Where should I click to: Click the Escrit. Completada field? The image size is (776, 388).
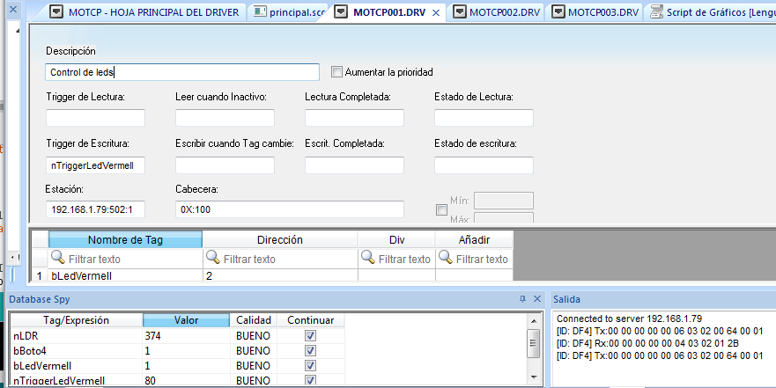pyautogui.click(x=354, y=165)
